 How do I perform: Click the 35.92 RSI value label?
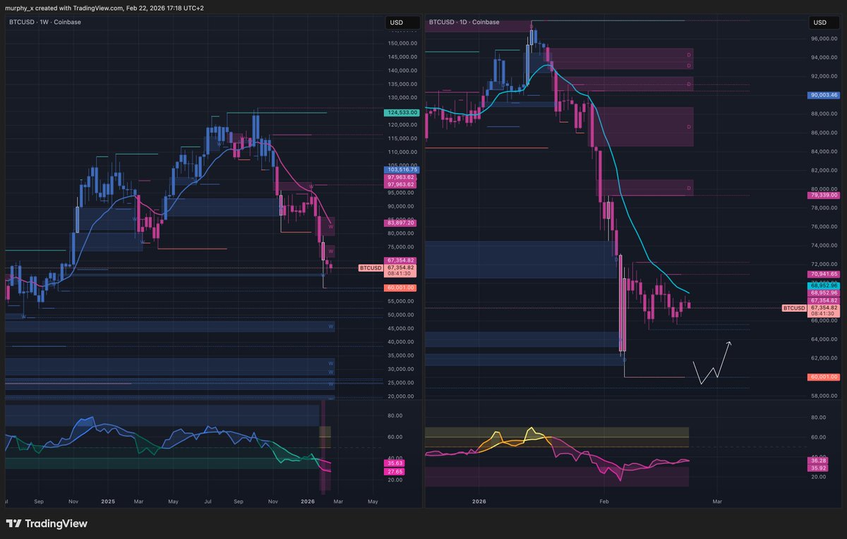[x=817, y=468]
